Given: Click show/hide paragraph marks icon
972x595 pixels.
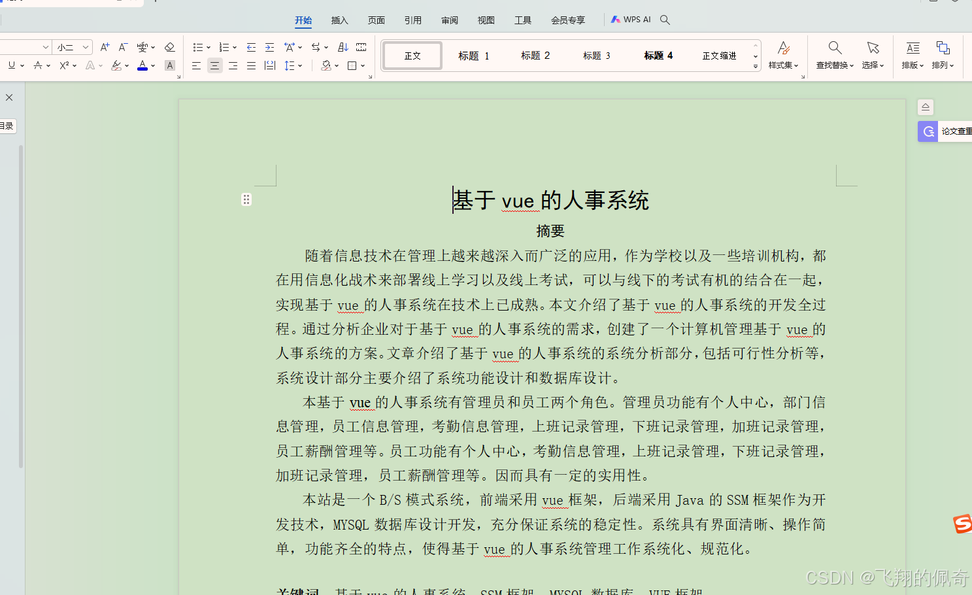Looking at the screenshot, I should 361,47.
